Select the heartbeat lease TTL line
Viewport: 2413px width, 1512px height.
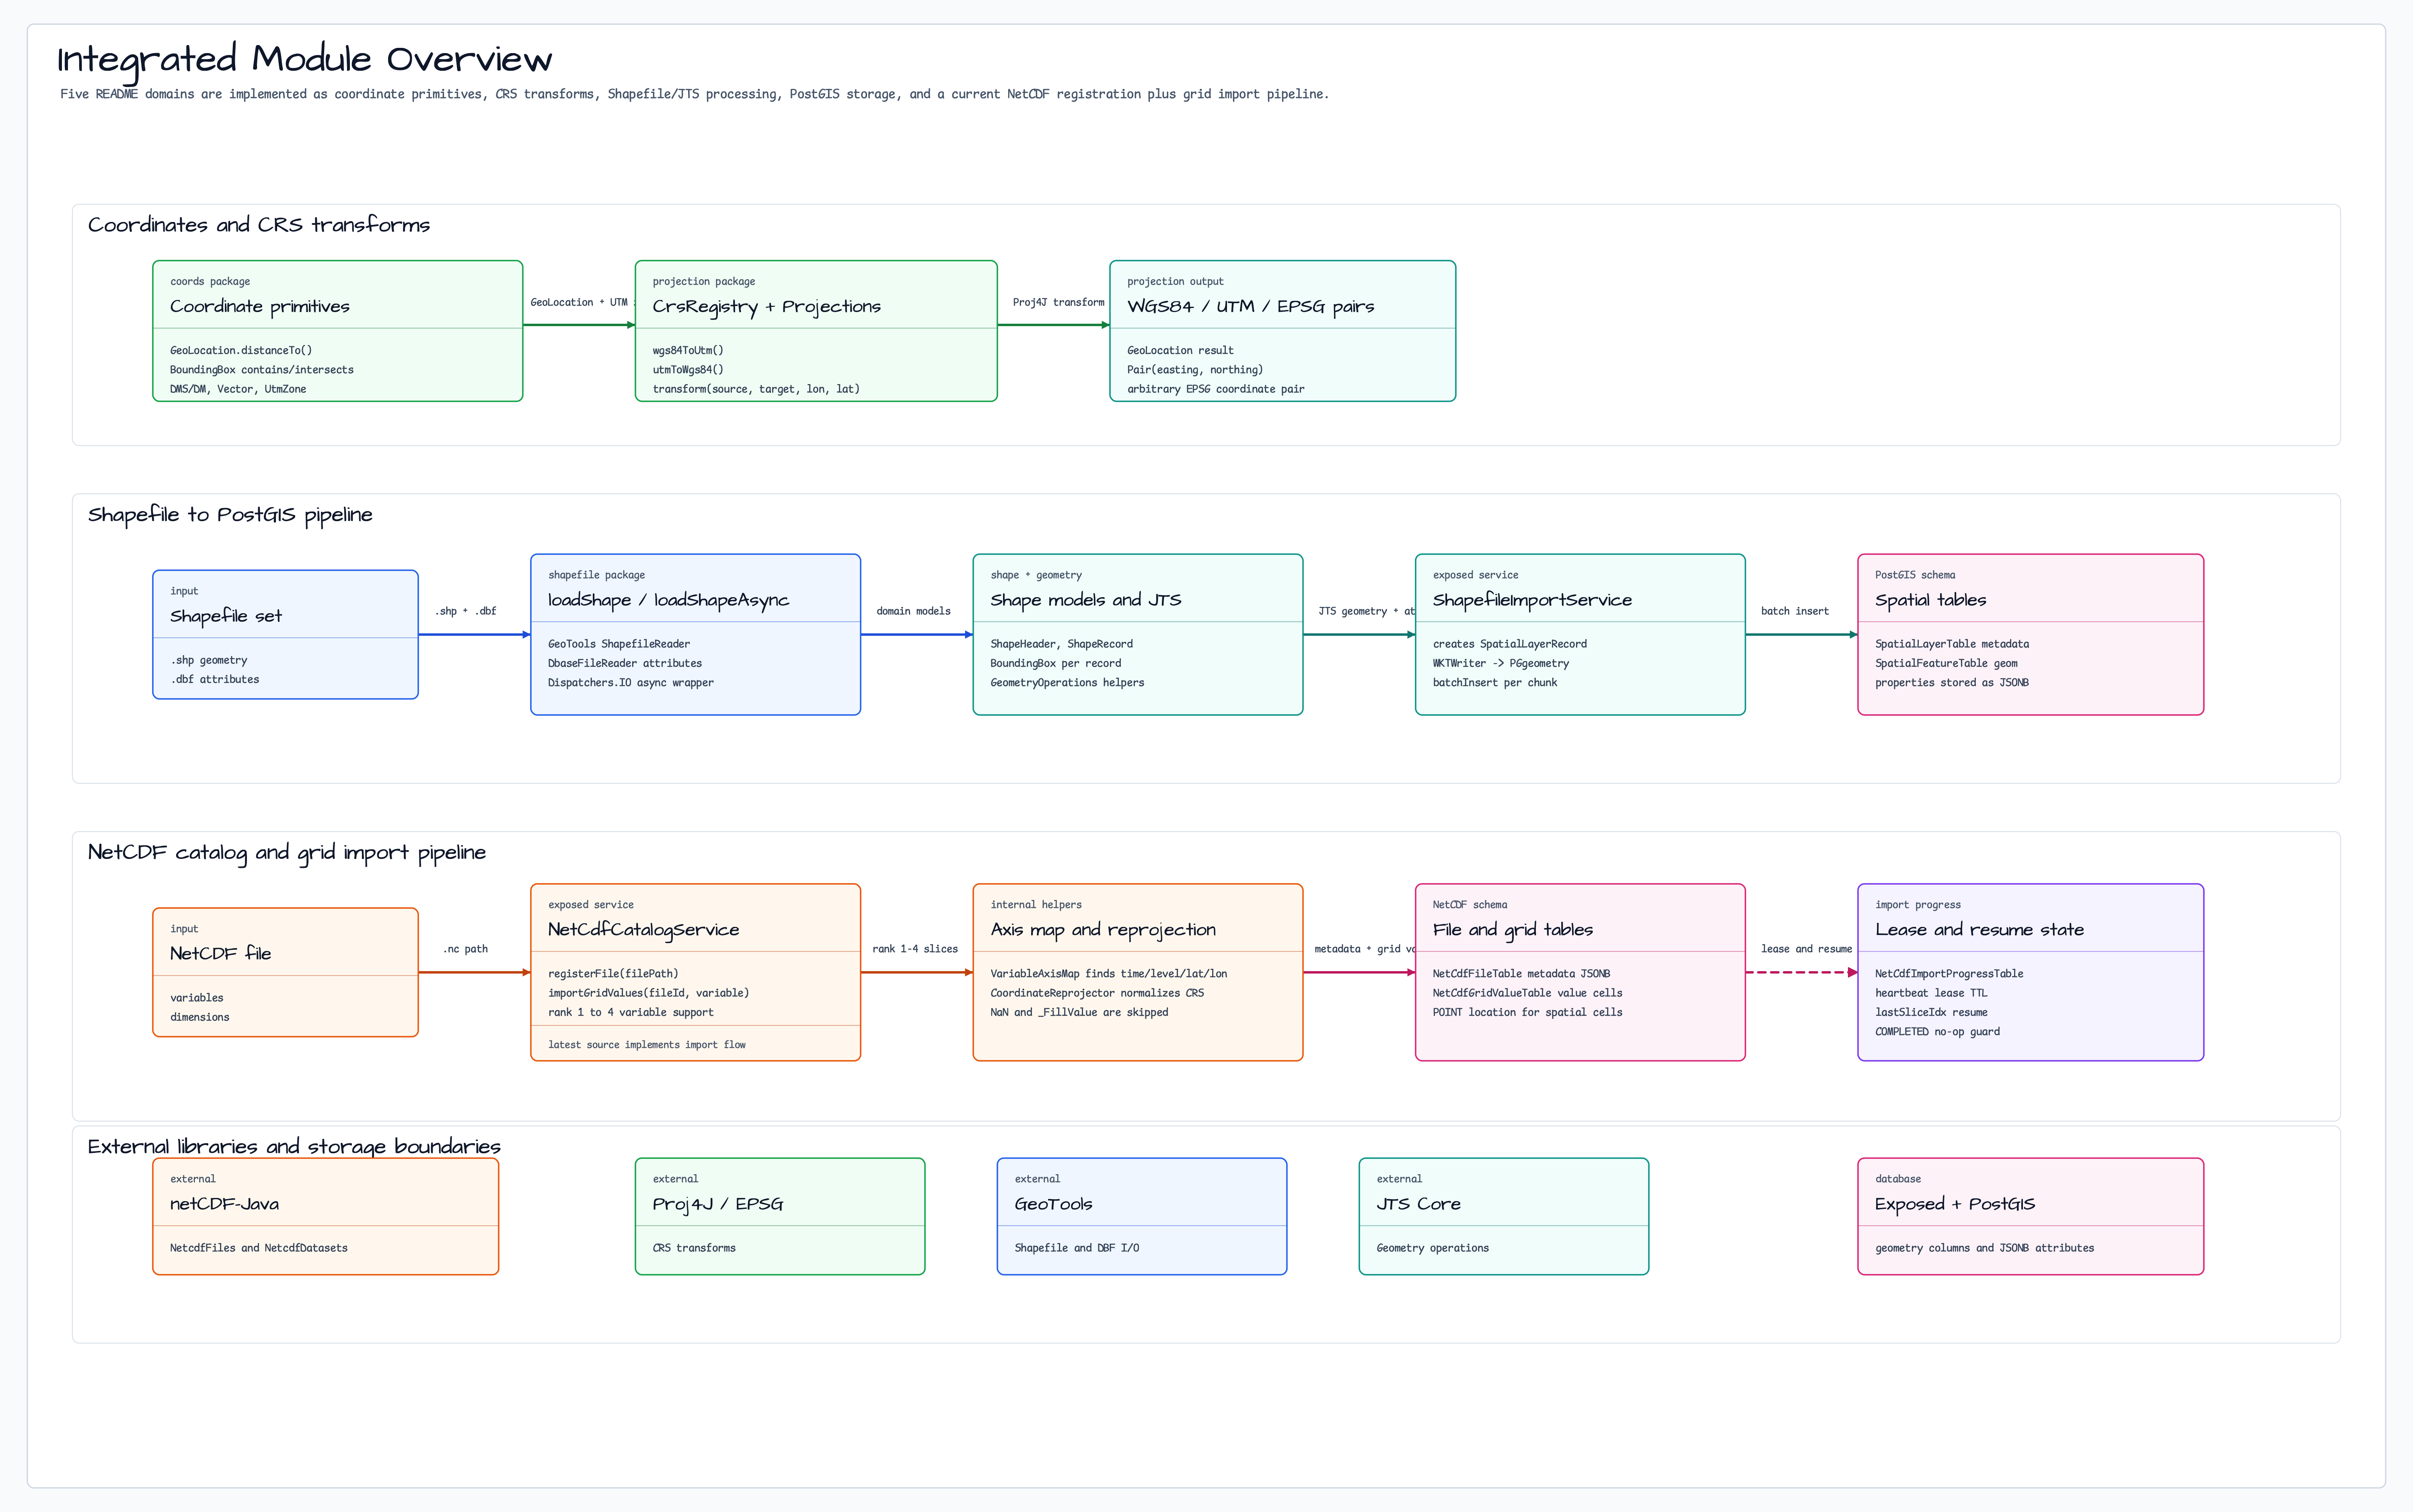click(x=1931, y=993)
